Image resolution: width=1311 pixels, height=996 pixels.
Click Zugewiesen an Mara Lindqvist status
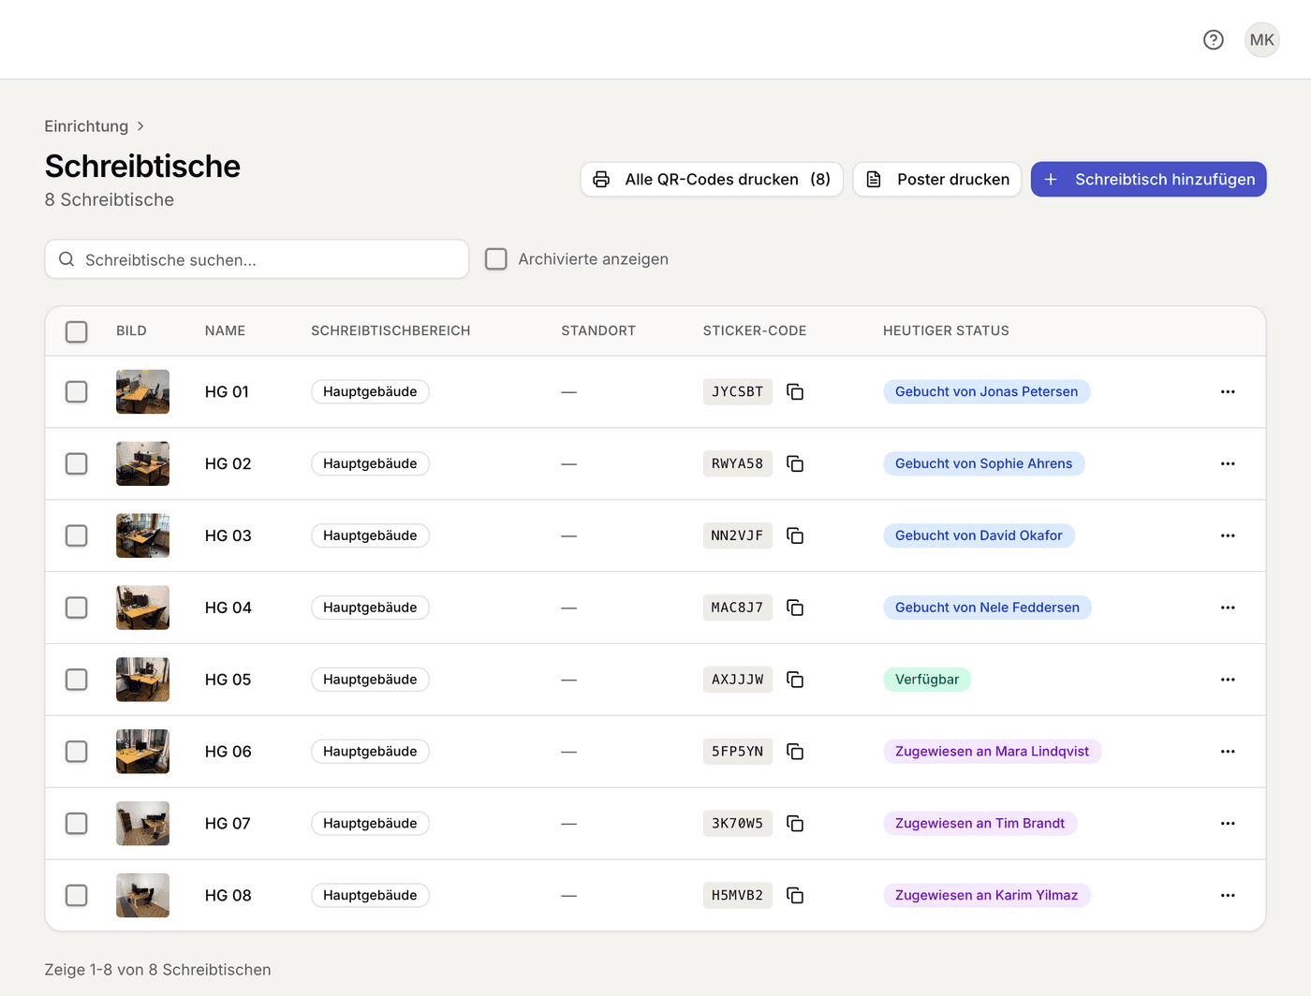pos(992,752)
